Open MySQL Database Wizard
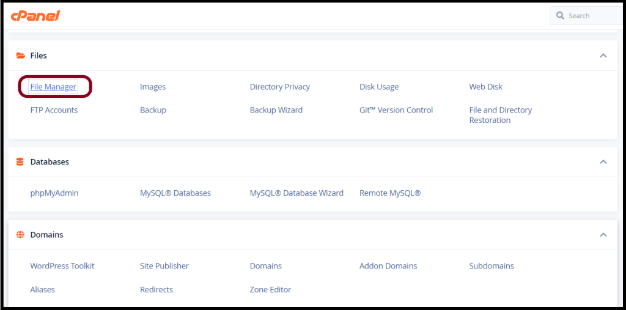This screenshot has height=310, width=626. point(296,193)
